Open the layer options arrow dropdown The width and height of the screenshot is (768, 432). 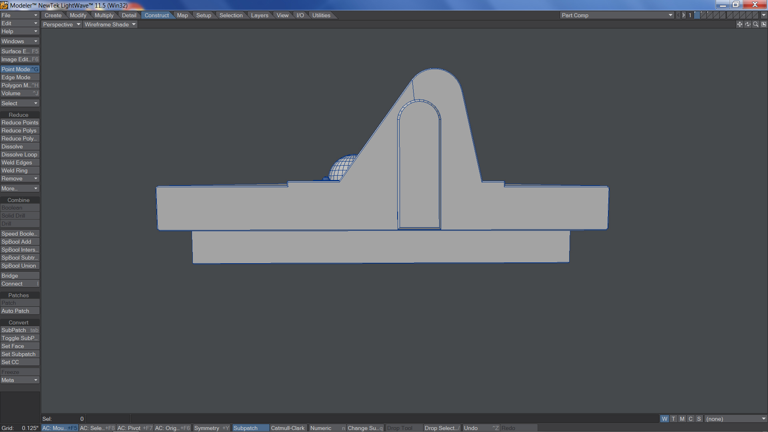coord(764,15)
